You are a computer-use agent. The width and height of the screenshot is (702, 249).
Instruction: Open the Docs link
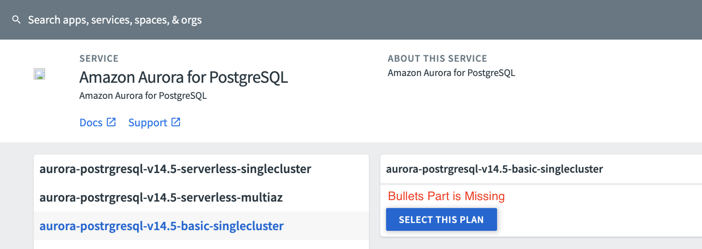pos(91,123)
